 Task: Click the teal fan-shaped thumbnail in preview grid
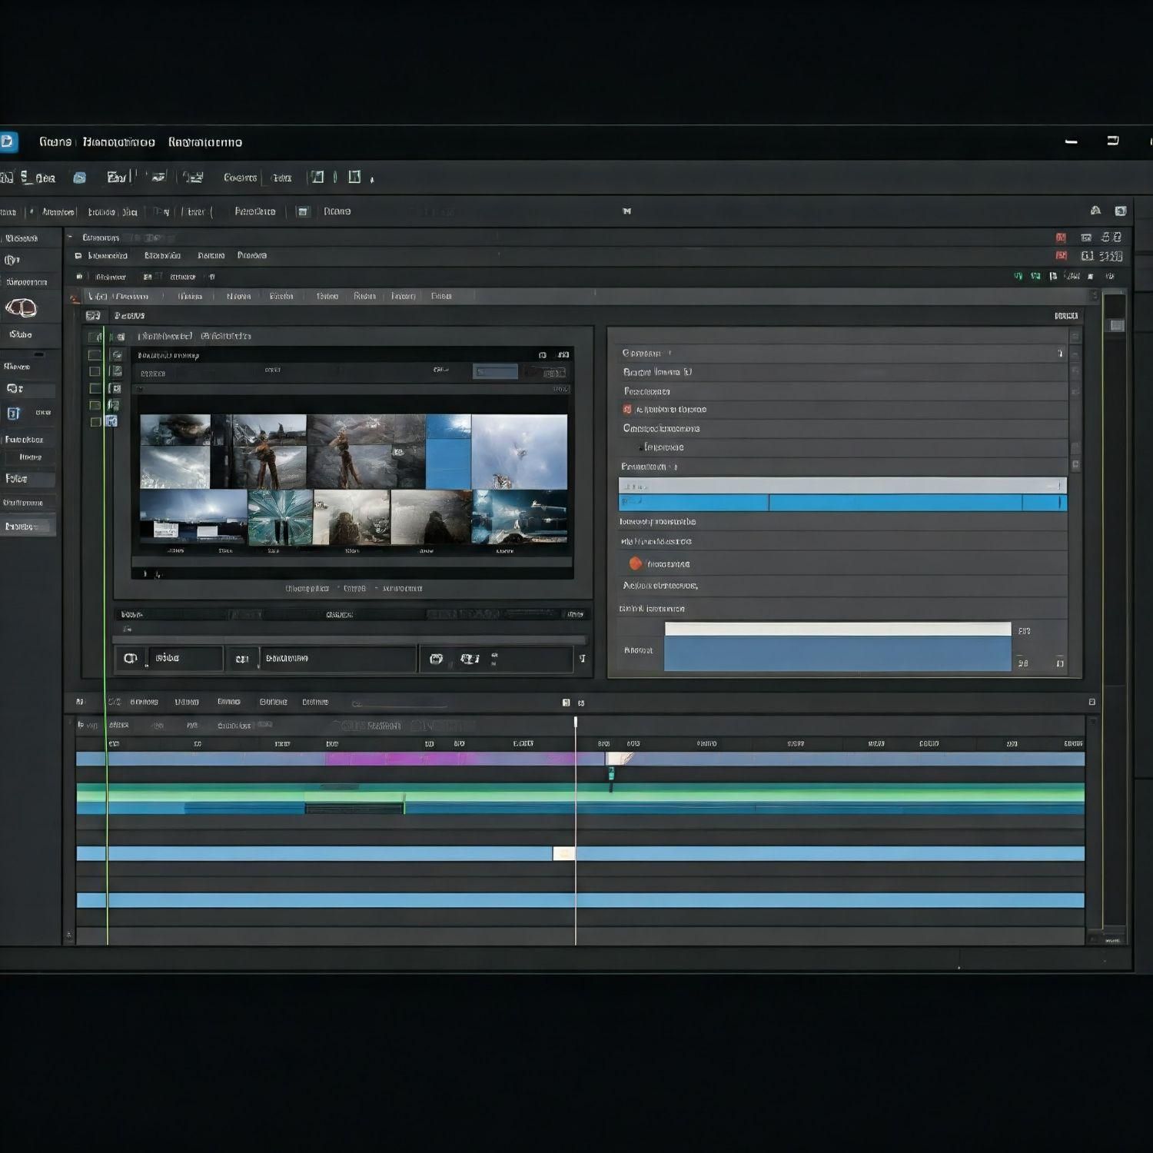click(280, 517)
